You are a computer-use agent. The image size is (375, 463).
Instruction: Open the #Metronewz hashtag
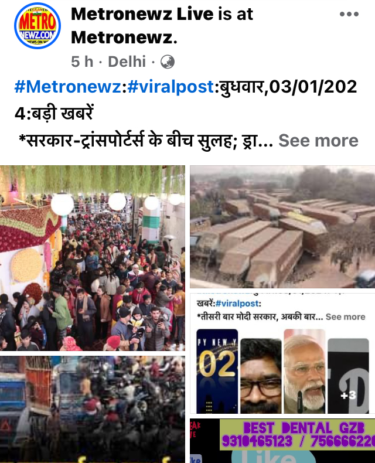tap(68, 87)
